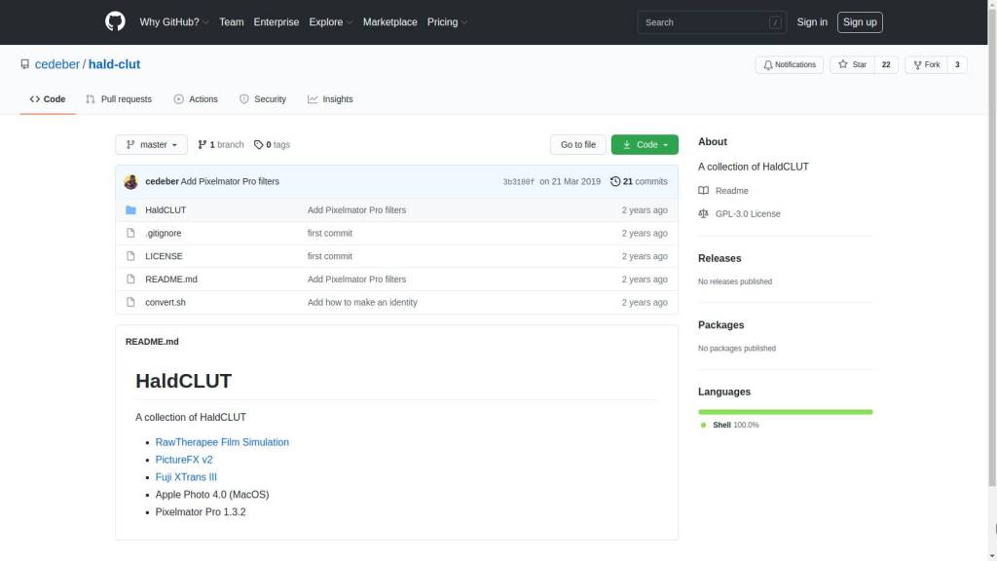Screen dimensions: 997x561
Task: Switch to the Security tab
Action: 263,99
